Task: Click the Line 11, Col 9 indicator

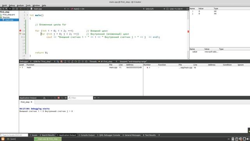Action: click(176, 9)
